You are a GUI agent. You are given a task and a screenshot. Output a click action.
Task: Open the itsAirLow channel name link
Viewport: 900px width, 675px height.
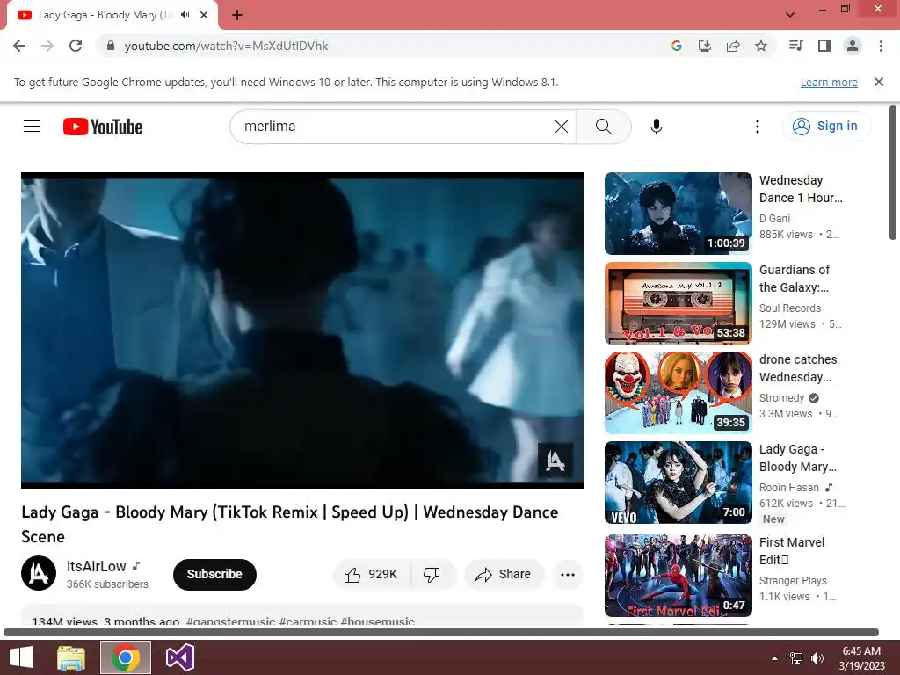tap(96, 567)
